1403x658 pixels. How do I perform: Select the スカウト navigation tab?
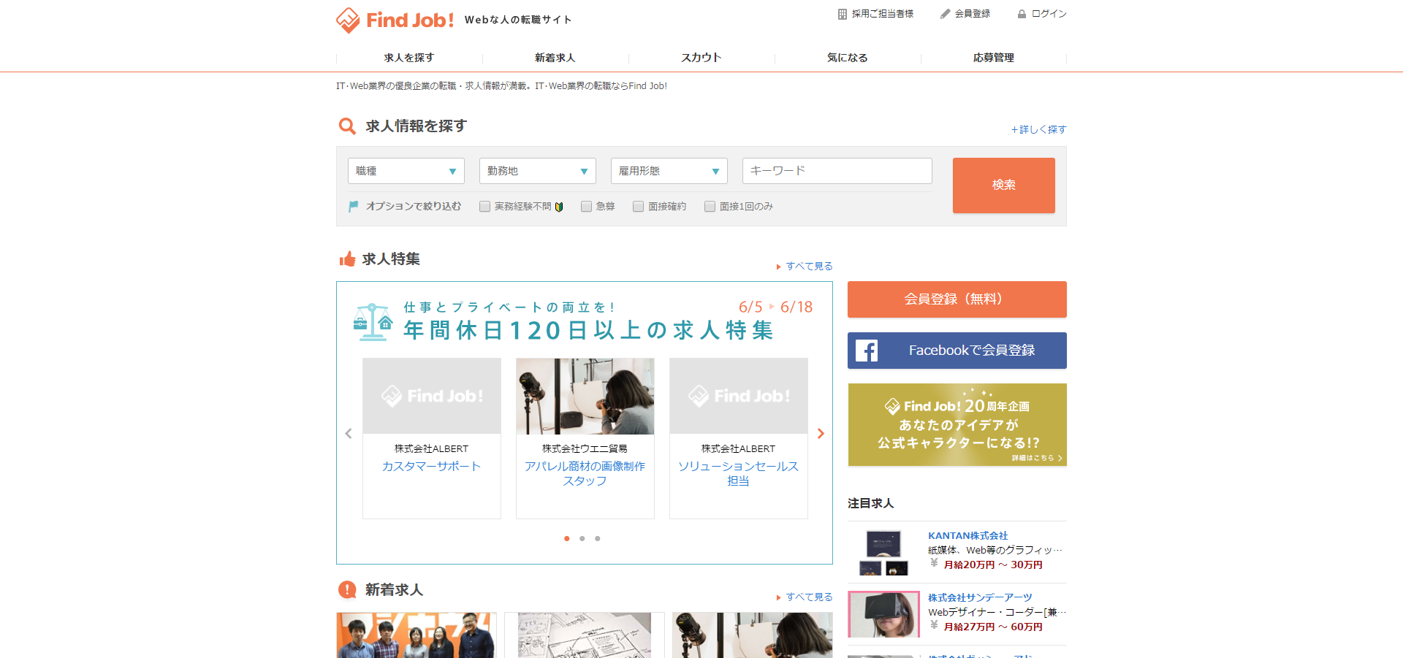701,57
